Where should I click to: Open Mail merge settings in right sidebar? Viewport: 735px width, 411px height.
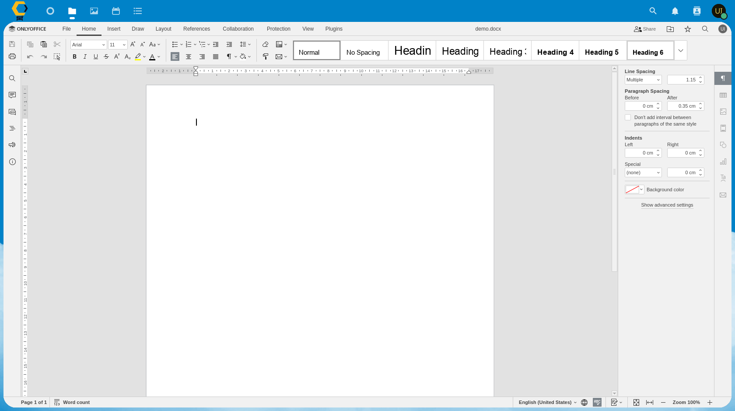point(723,195)
